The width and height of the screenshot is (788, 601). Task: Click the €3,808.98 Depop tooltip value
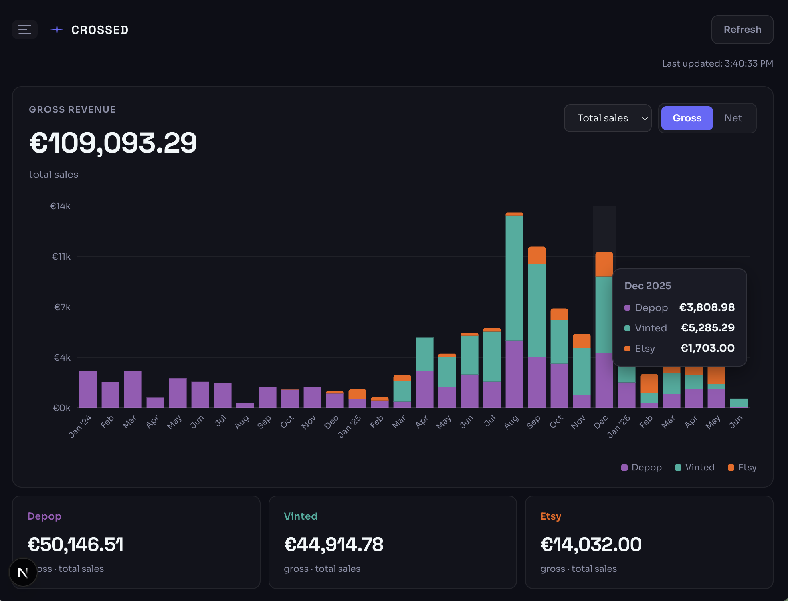(x=707, y=307)
